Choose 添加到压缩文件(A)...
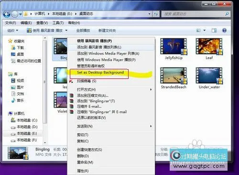 111,96
